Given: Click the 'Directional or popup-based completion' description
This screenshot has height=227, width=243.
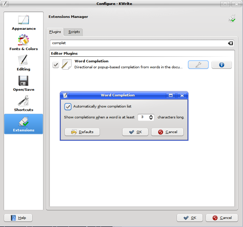Looking at the screenshot, I should pos(128,67).
